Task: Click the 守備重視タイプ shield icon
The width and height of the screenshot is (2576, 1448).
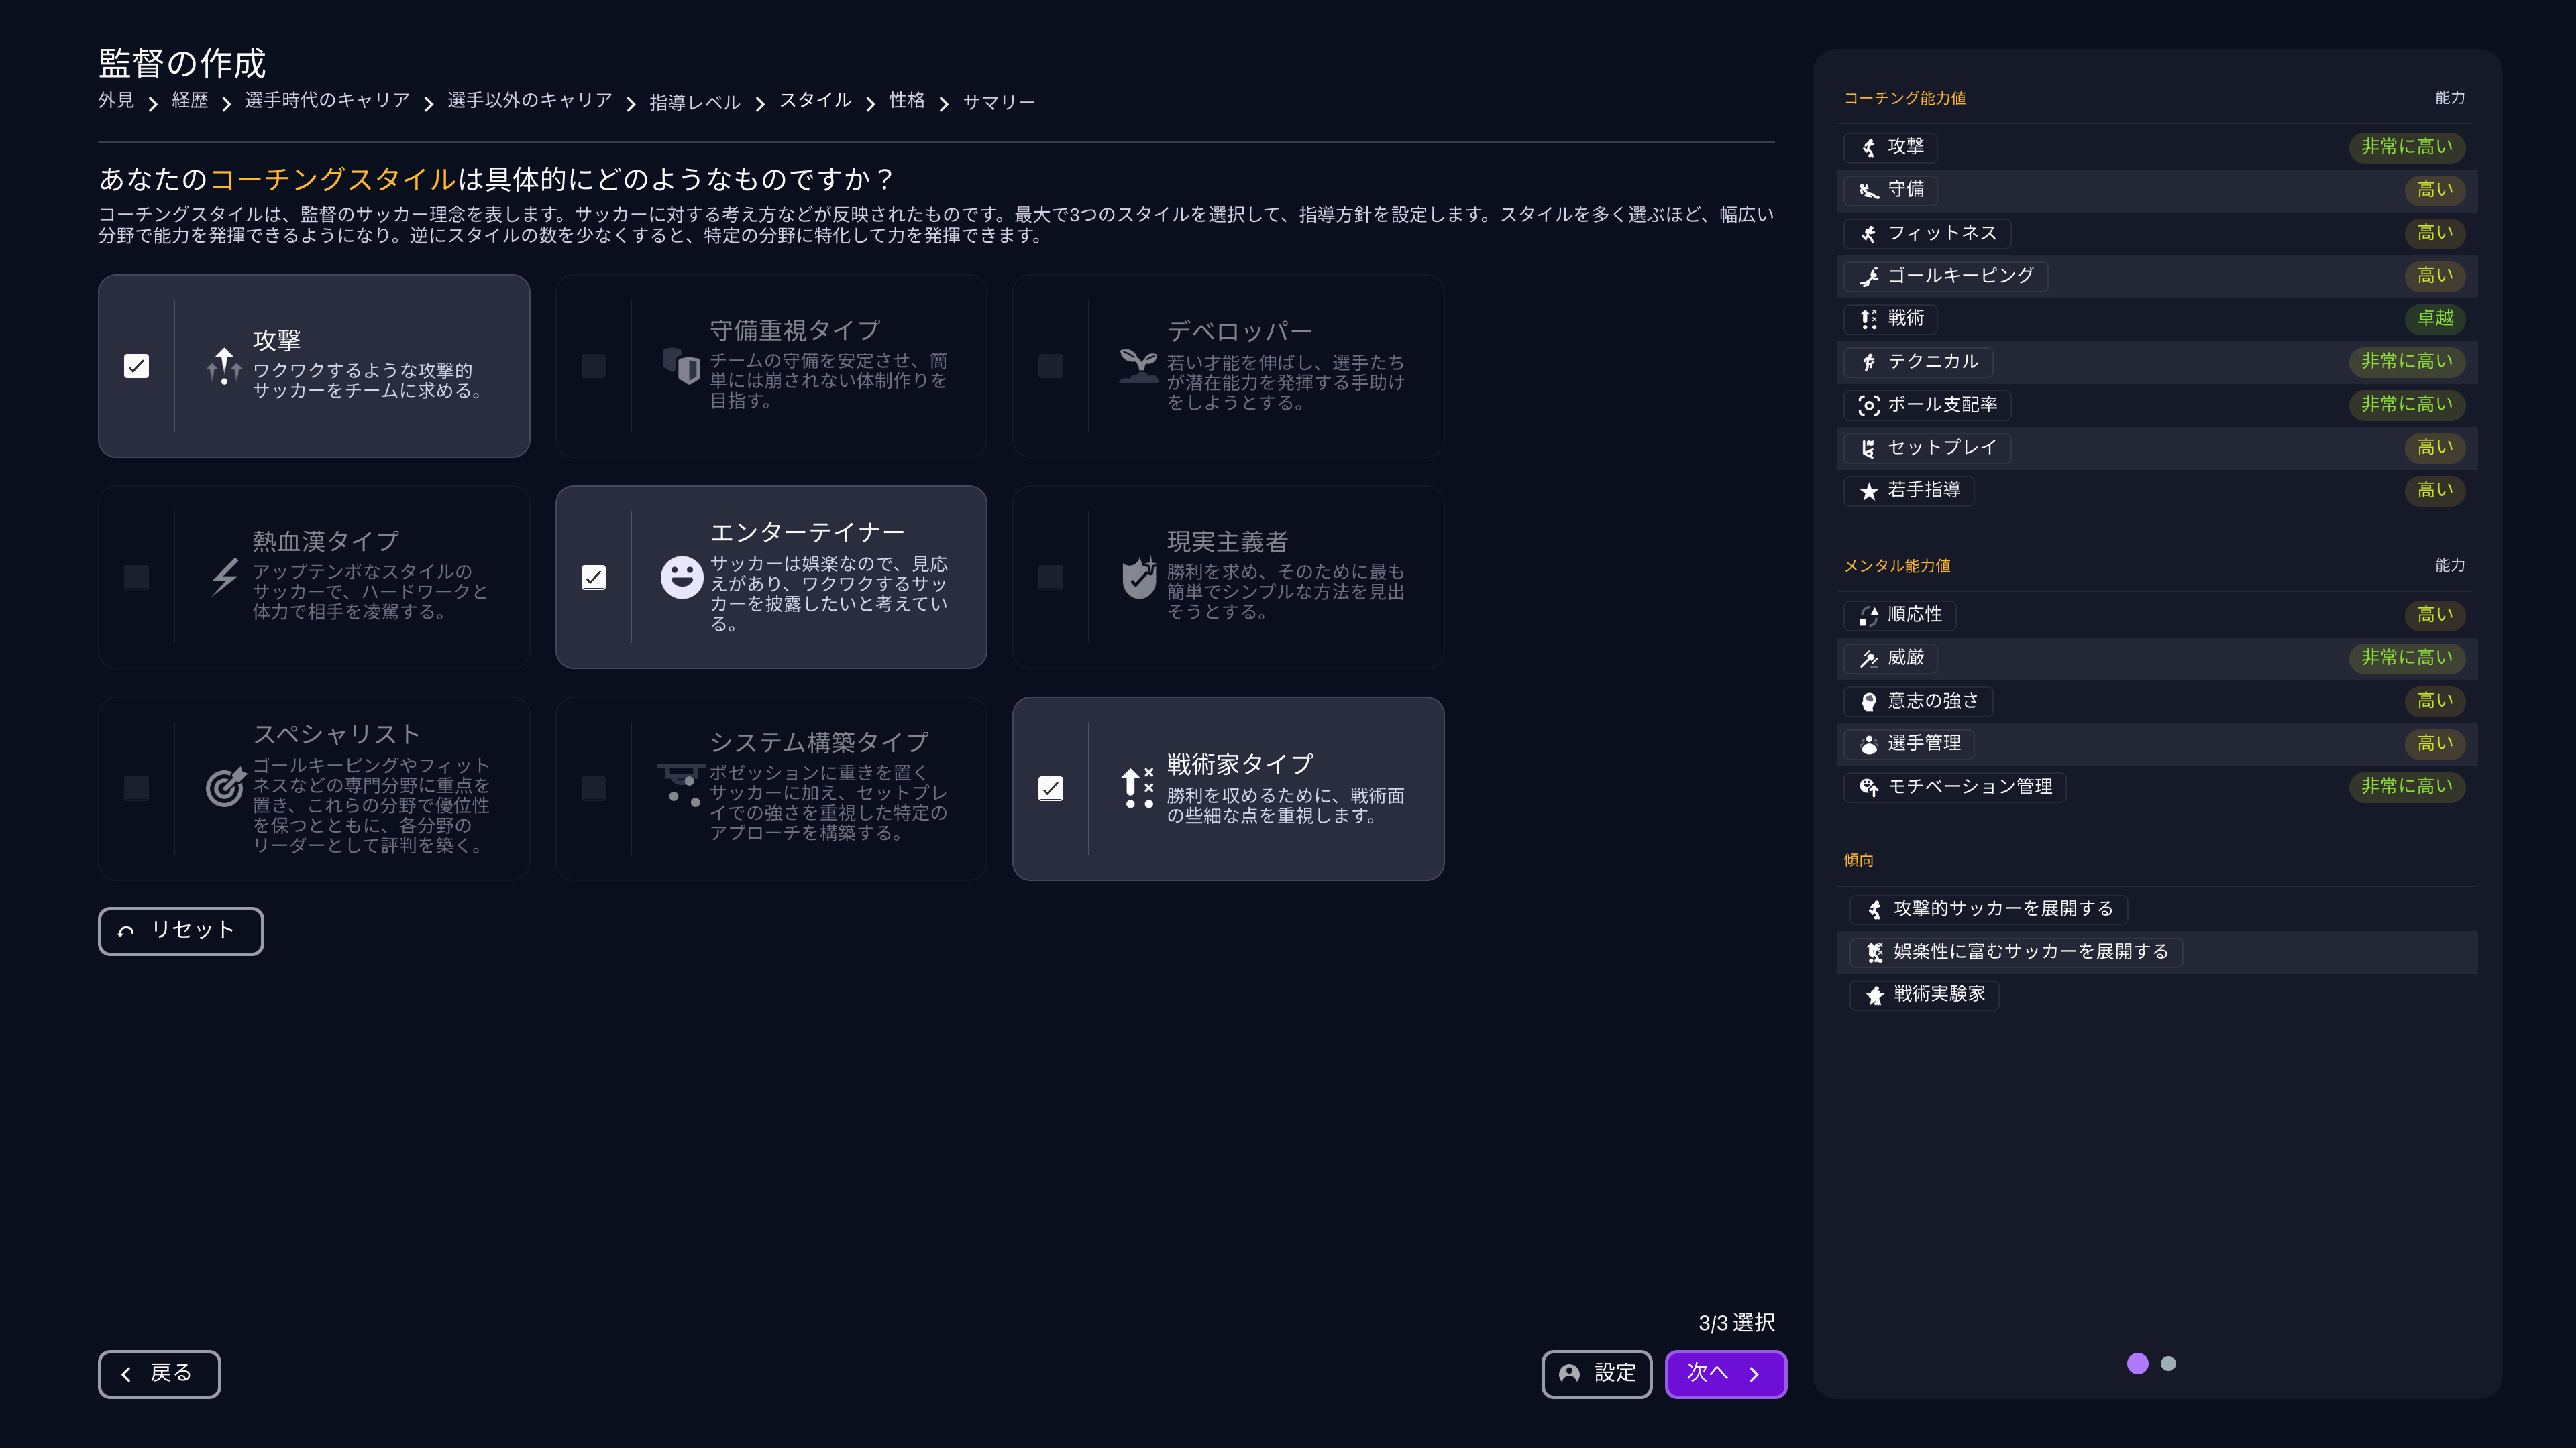Action: coord(681,366)
